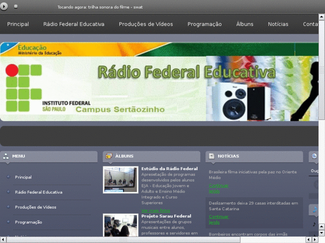Screen dimensions: 325x243
Task: Click the Tocando agora track title text
Action: [x=100, y=7]
